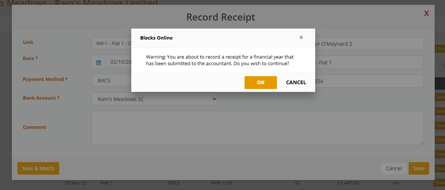Click the Record Receipt heading
445x190 pixels.
click(x=221, y=17)
